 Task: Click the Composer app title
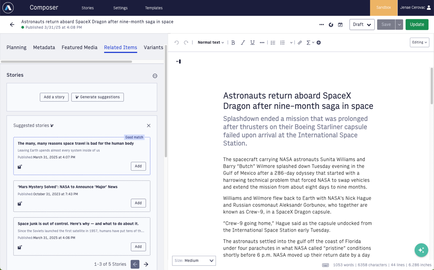(44, 7)
